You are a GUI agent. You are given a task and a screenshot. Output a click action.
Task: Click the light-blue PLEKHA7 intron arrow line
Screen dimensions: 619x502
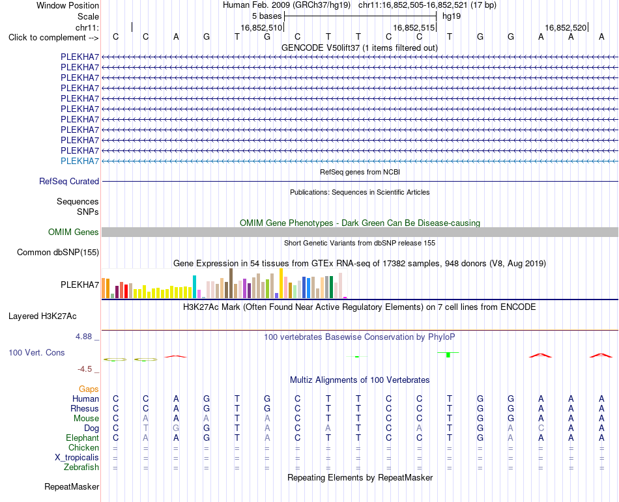360,161
